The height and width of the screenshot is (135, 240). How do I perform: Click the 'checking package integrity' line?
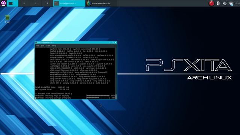click(x=75, y=98)
